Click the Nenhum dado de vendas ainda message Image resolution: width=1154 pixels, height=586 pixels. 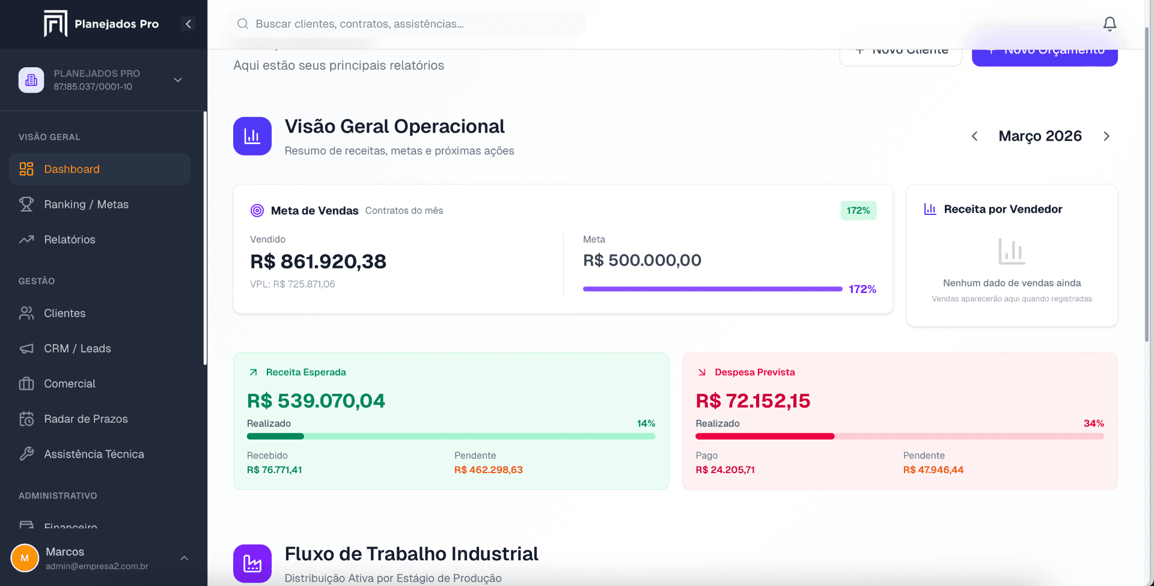(x=1012, y=283)
